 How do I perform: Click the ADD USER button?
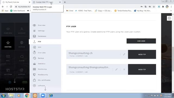141,41
